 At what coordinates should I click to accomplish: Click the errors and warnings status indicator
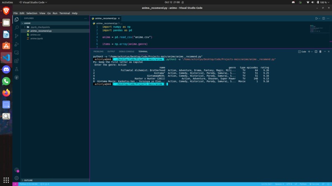point(44,184)
